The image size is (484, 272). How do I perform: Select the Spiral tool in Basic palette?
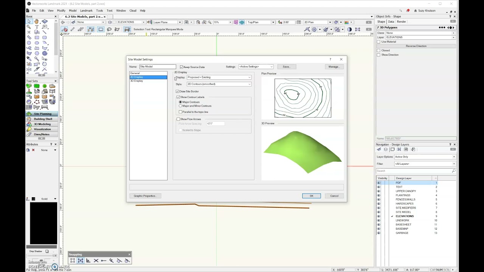pyautogui.click(x=45, y=53)
